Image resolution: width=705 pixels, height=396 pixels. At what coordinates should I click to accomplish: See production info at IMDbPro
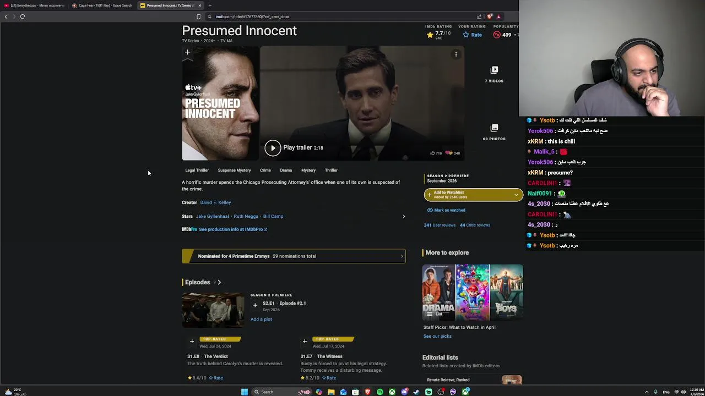click(x=232, y=229)
